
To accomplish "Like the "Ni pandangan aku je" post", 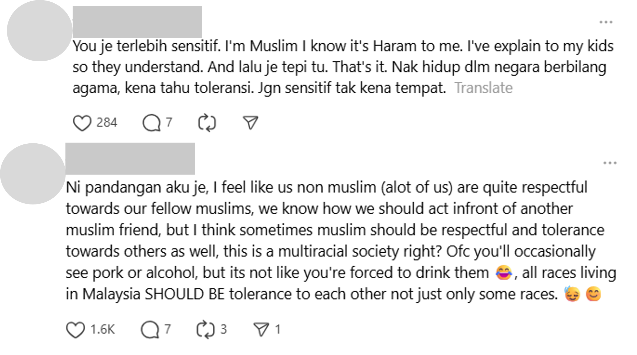I will [76, 330].
